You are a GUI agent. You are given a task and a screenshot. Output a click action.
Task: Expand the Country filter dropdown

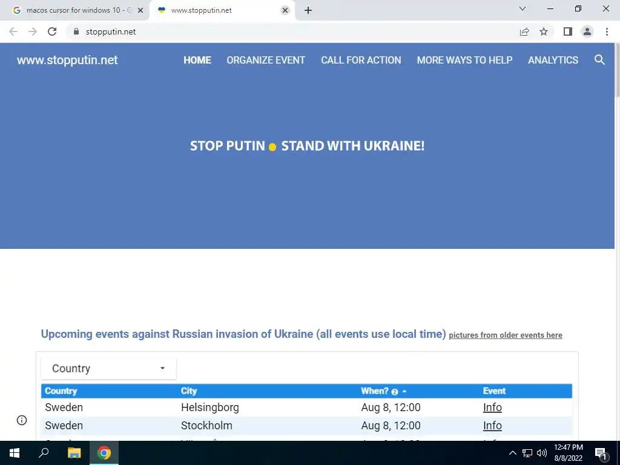tap(109, 369)
